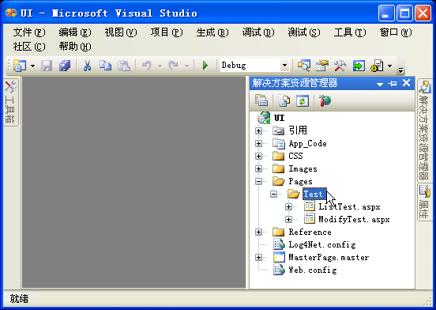
Task: Collapse the Pages folder
Action: 258,182
